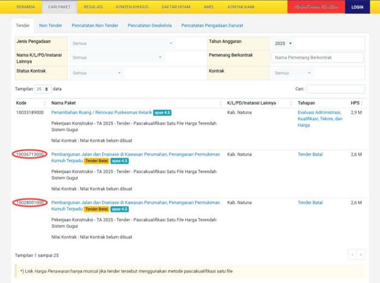Click the Cari search field

(x=335, y=89)
